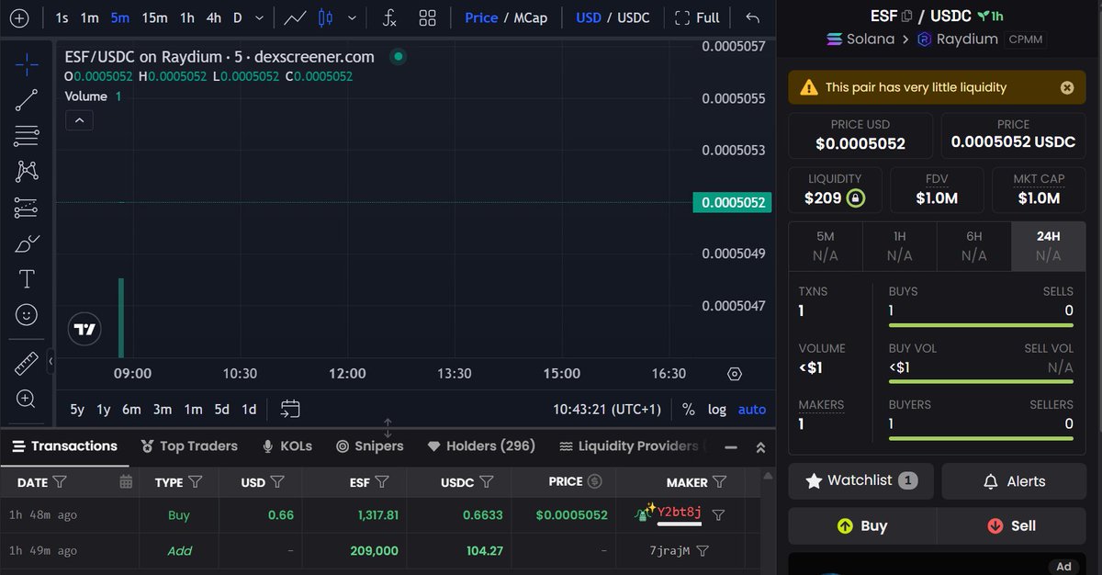Screen dimensions: 1102x575
Task: Open the go to date calendar icon
Action: pyautogui.click(x=290, y=410)
